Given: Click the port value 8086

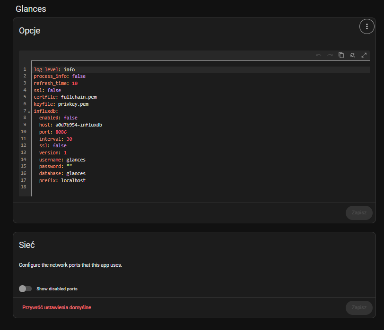Looking at the screenshot, I should coord(61,132).
